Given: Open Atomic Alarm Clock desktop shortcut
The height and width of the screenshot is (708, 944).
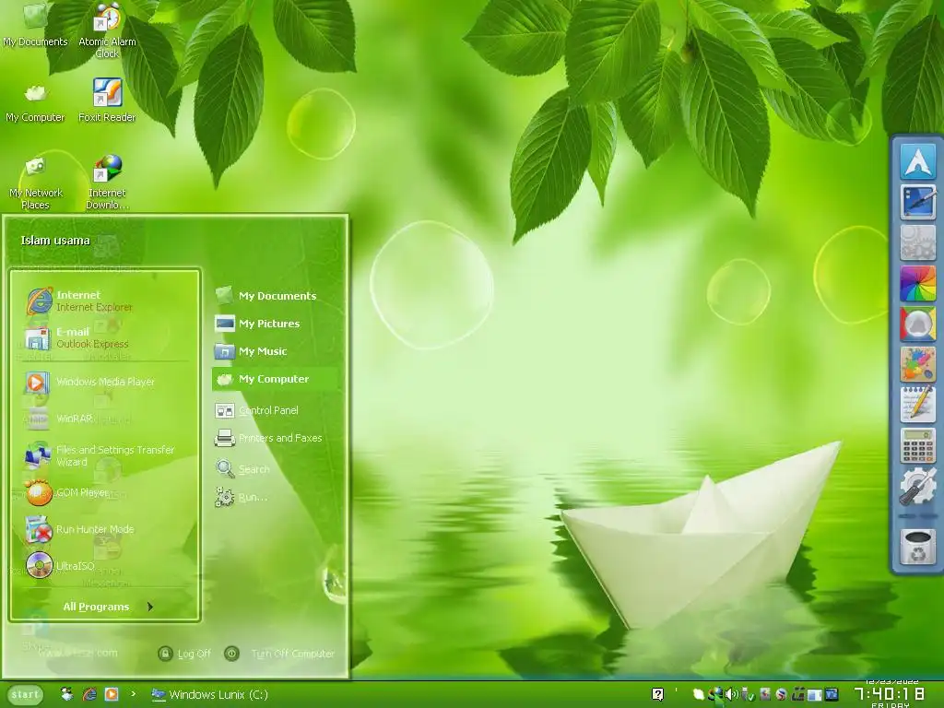Looking at the screenshot, I should click(107, 30).
